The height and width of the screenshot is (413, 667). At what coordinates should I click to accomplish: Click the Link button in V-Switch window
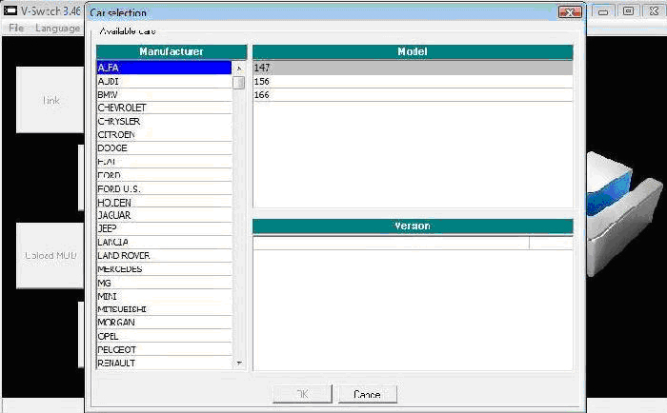click(x=51, y=100)
